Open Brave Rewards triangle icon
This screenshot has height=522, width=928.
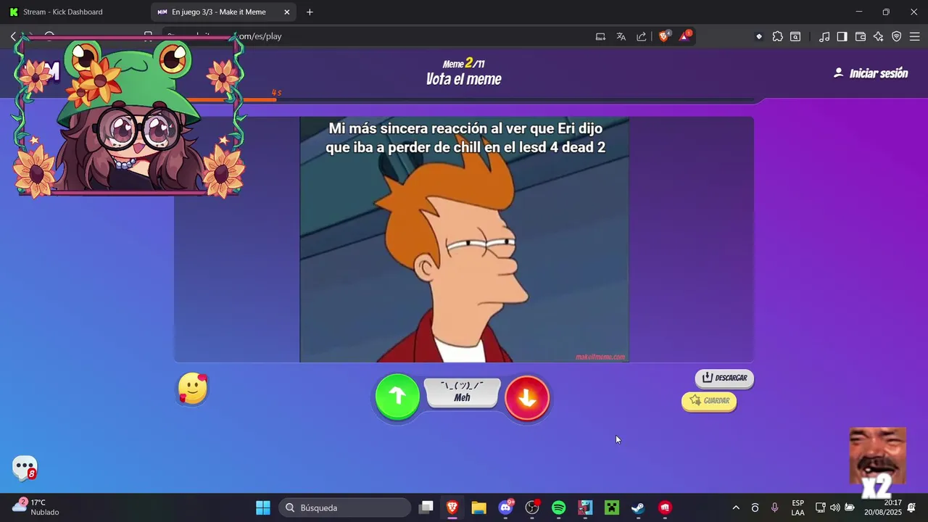coord(684,36)
